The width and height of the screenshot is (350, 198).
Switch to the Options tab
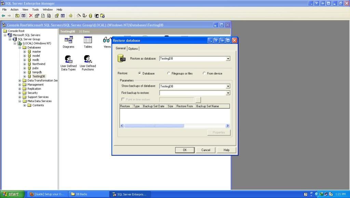coord(133,49)
